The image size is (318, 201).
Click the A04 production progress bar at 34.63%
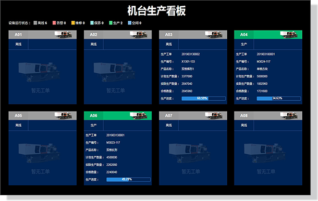[x=279, y=98]
